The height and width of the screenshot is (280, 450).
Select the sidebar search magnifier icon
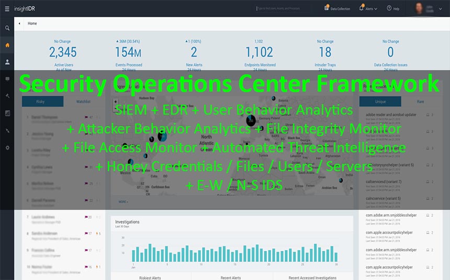point(7,28)
